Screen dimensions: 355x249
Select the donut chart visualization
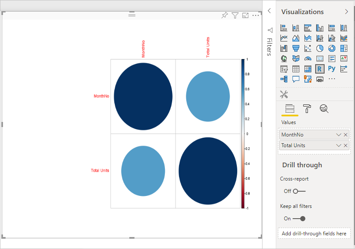point(331,48)
